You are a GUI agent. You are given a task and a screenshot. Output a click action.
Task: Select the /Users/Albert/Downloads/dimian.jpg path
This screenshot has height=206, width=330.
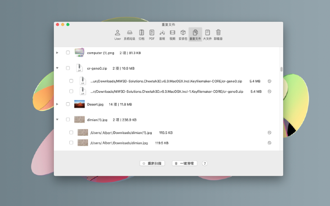[119, 143]
